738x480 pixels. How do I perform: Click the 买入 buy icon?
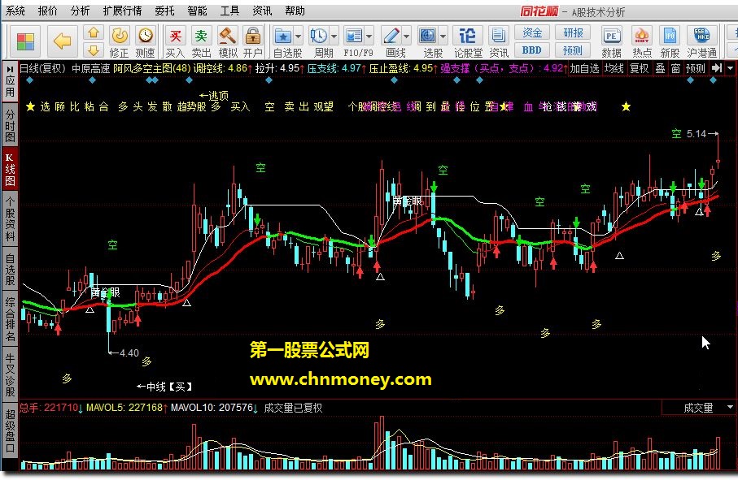[175, 41]
